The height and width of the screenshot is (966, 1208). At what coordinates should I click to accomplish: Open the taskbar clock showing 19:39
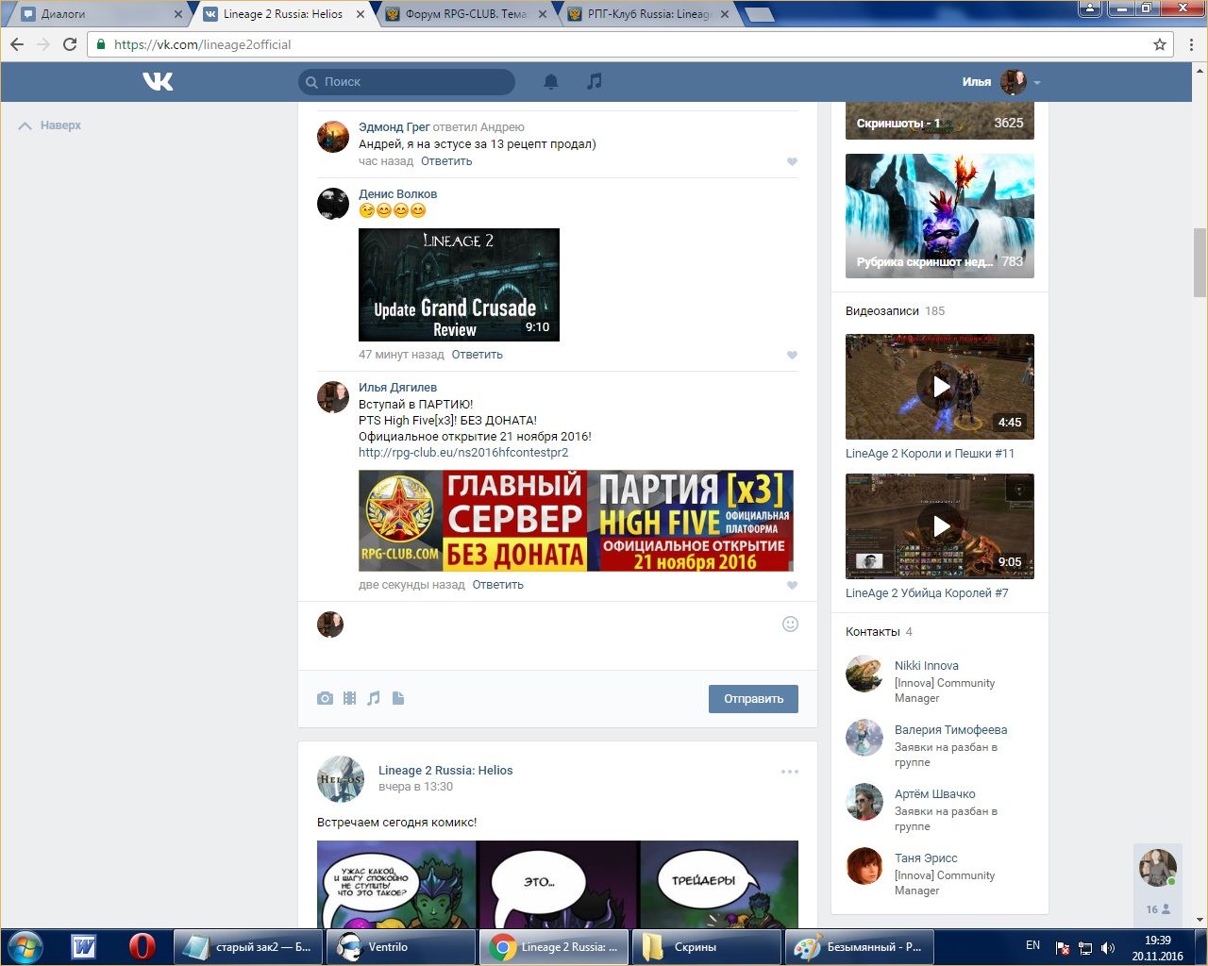pyautogui.click(x=1158, y=947)
